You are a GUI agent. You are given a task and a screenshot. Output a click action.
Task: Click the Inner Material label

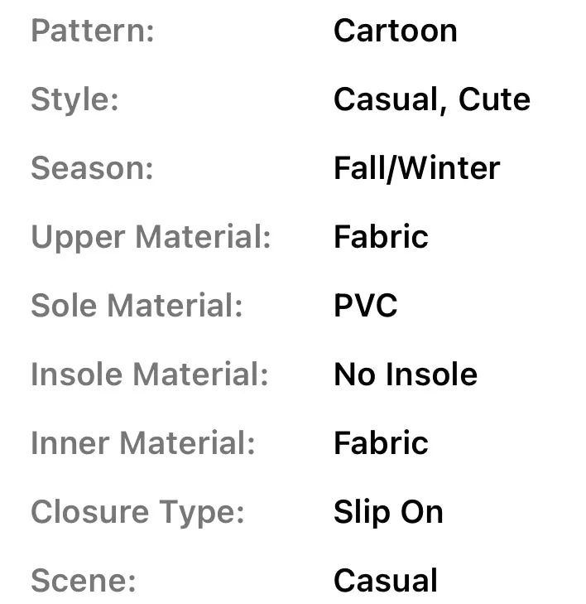click(143, 443)
